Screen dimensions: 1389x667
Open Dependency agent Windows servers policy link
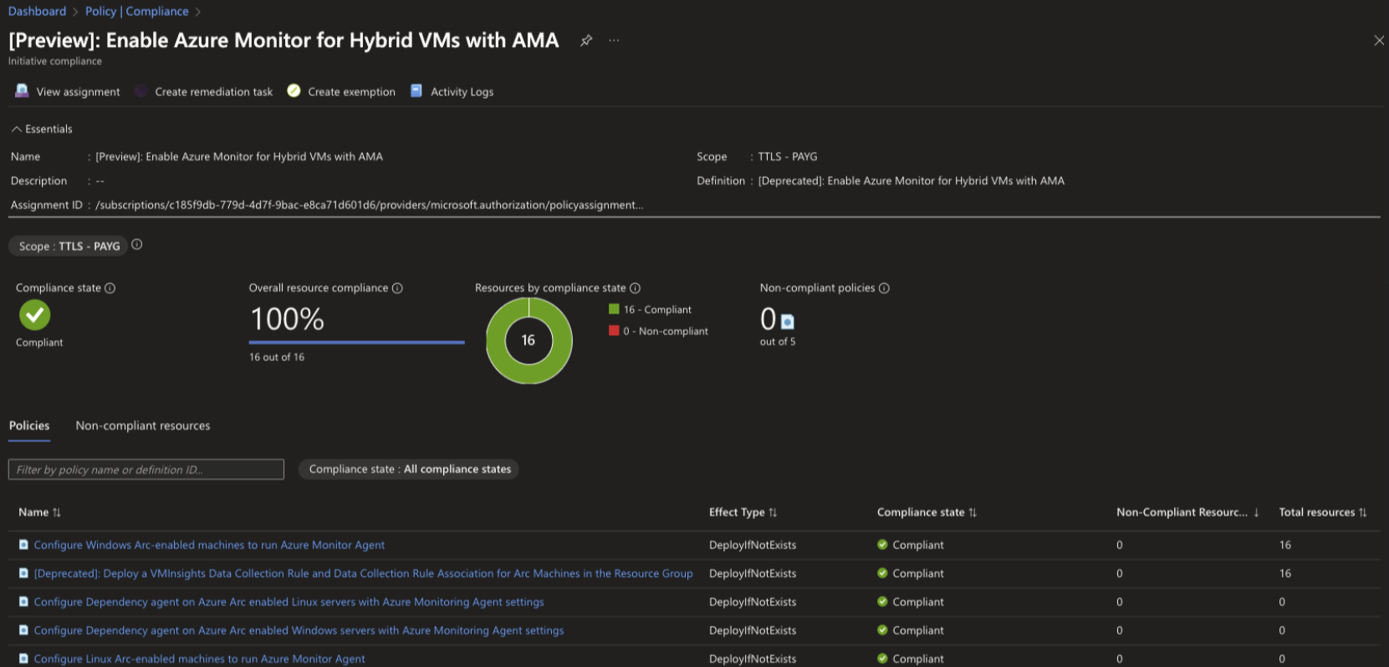pos(299,630)
